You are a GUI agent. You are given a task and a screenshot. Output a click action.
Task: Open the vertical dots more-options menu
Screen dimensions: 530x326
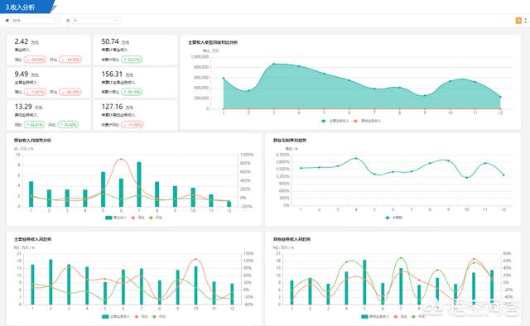pos(525,21)
